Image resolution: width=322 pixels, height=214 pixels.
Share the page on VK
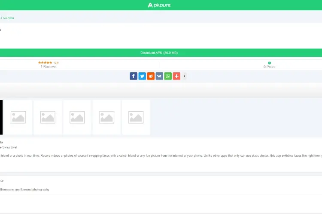[159, 76]
